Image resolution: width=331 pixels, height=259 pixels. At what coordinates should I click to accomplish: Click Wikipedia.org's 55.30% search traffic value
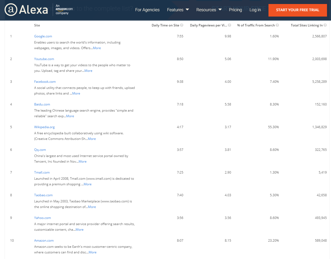point(274,127)
